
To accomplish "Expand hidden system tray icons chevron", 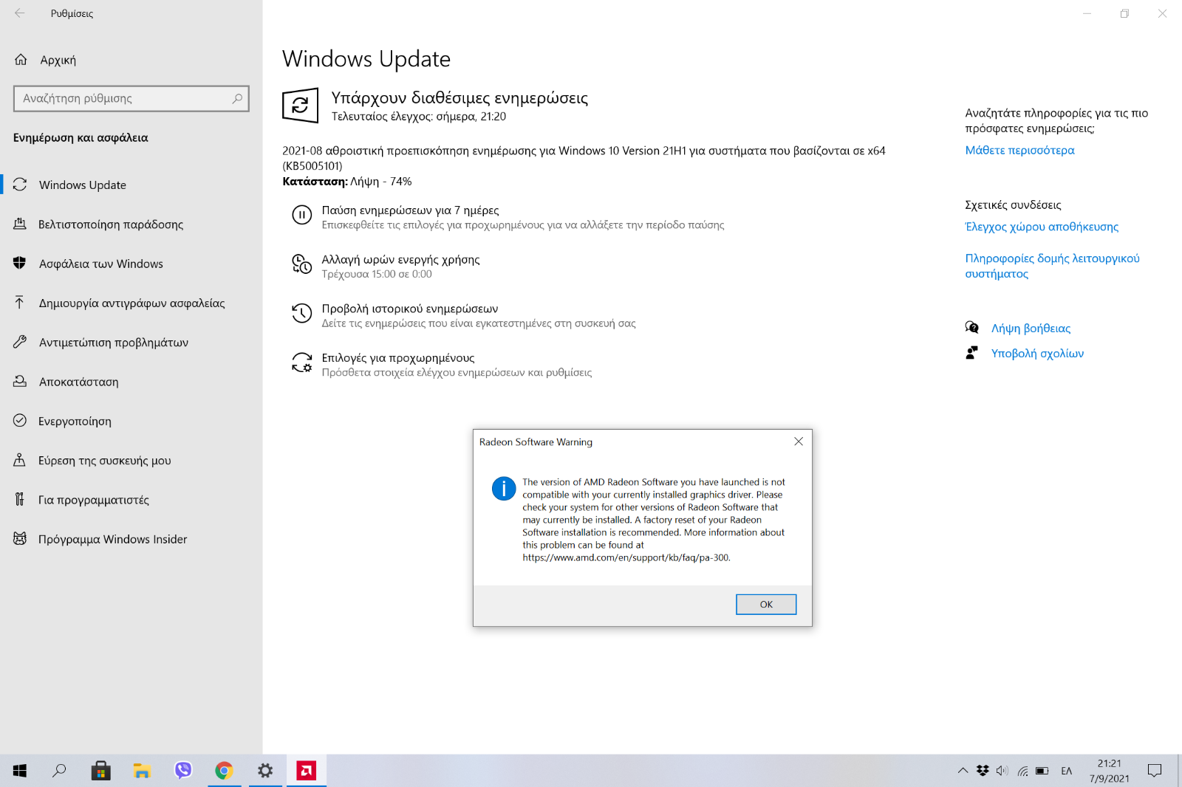I will point(963,771).
